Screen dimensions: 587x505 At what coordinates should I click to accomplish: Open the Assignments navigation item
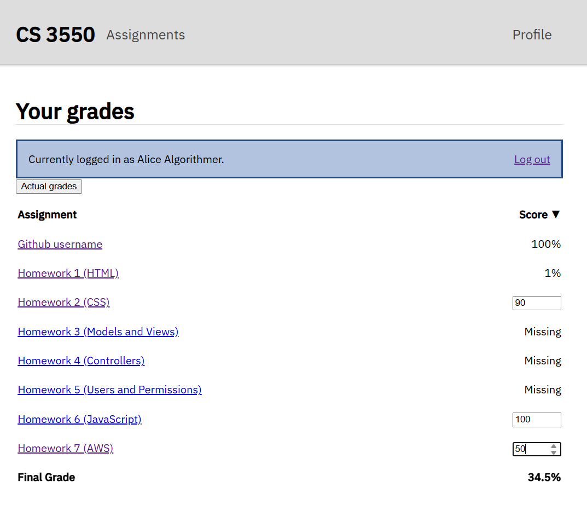(146, 35)
